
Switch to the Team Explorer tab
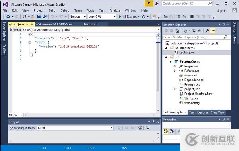click(198, 112)
